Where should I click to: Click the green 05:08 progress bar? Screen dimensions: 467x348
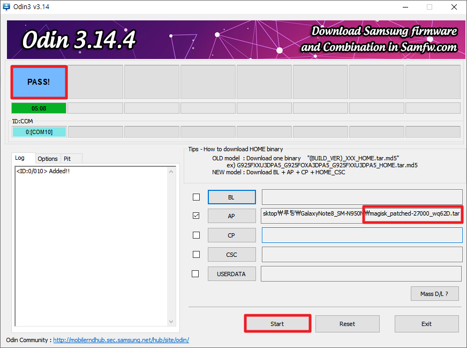pyautogui.click(x=39, y=108)
